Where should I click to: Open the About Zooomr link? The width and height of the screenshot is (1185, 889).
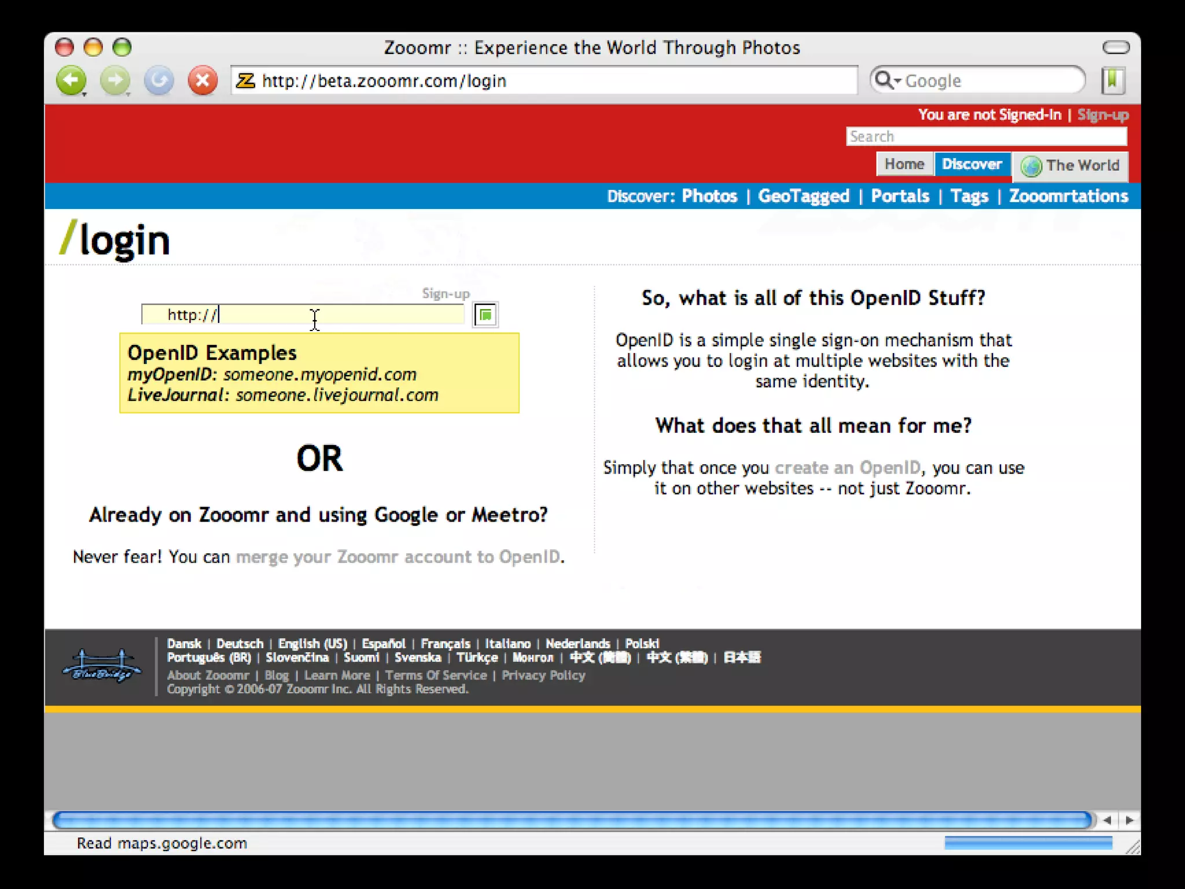click(208, 675)
